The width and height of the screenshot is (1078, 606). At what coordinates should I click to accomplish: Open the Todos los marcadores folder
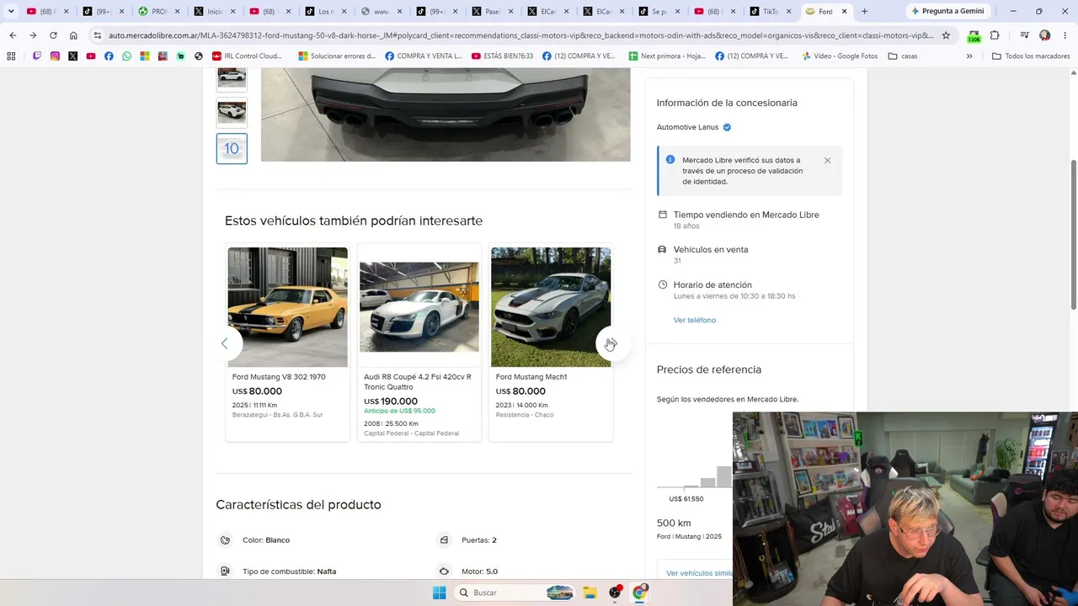(x=1031, y=56)
